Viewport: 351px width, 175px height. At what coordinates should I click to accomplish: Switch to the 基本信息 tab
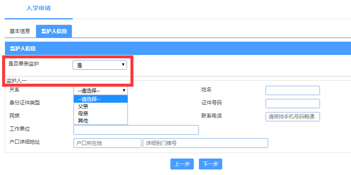[20, 31]
